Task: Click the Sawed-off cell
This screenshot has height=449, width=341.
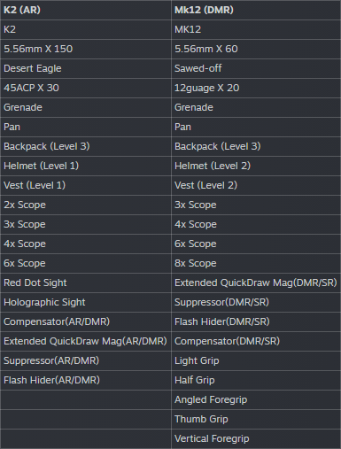Action: (x=256, y=68)
